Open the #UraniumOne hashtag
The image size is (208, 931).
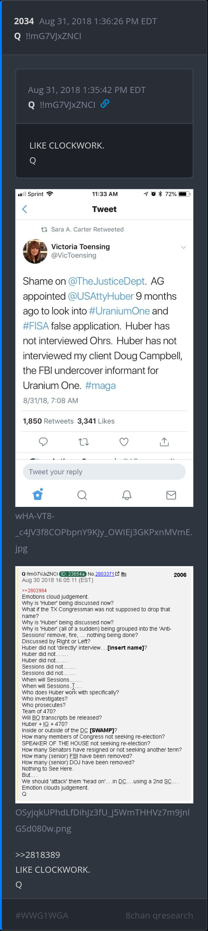coord(119,311)
